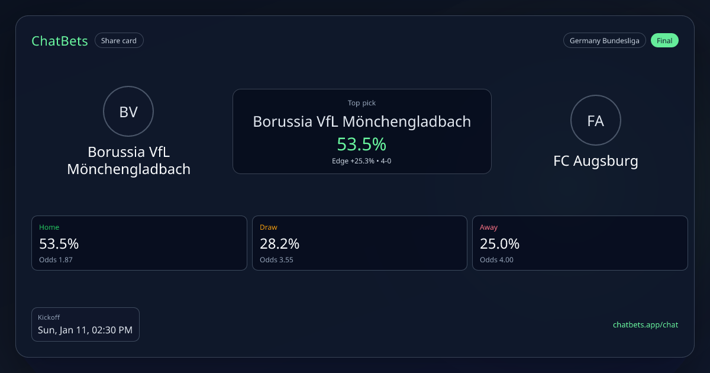Click the Kickoff date and time box
Image resolution: width=710 pixels, height=373 pixels.
click(x=85, y=324)
